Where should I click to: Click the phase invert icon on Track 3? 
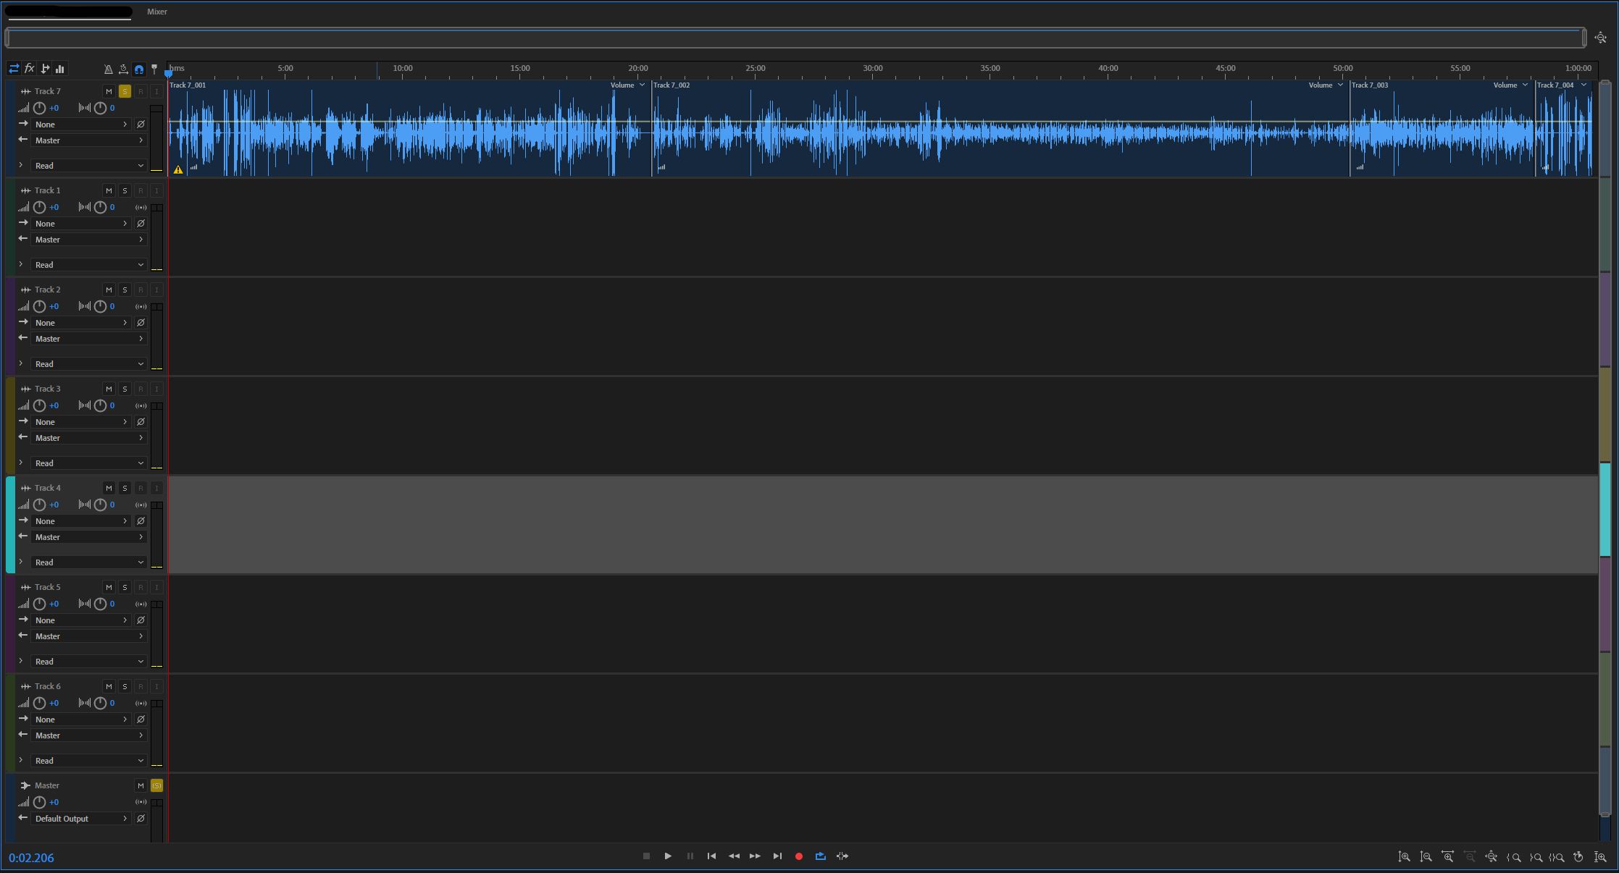pyautogui.click(x=141, y=422)
